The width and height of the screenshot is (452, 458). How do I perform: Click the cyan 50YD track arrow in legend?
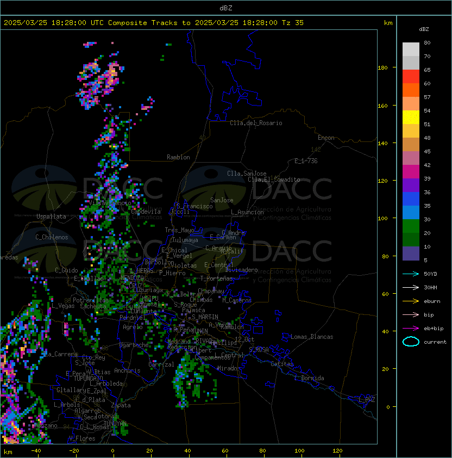(x=411, y=274)
